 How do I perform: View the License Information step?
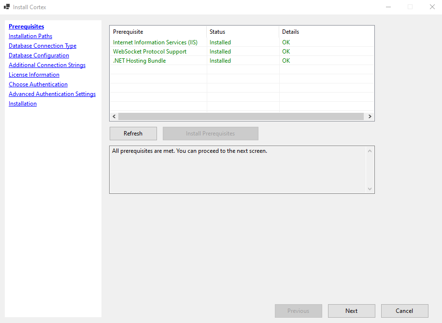click(34, 74)
